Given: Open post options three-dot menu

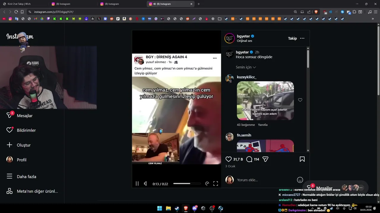Looking at the screenshot, I should tap(302, 38).
